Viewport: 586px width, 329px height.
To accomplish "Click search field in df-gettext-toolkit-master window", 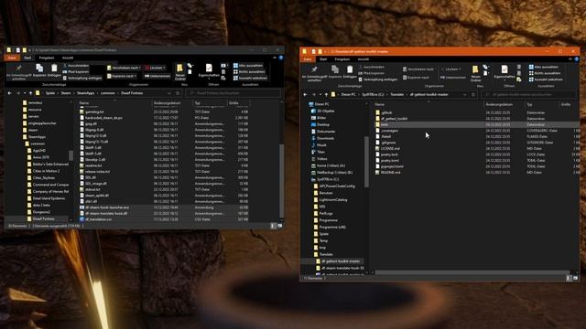I will pyautogui.click(x=528, y=95).
